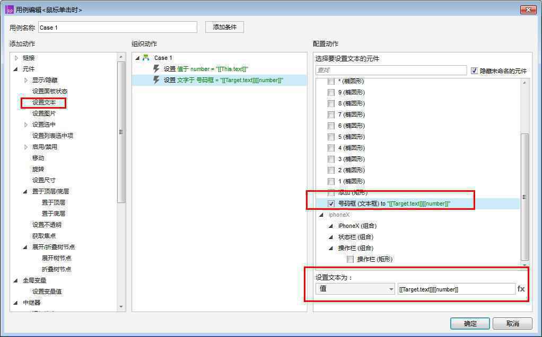Collapse the iPhoneX (组合) node
Screen dimensions: 542x337
(331, 226)
